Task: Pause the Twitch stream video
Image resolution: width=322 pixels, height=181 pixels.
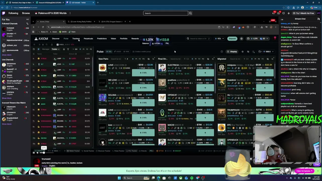Action: [x=34, y=153]
